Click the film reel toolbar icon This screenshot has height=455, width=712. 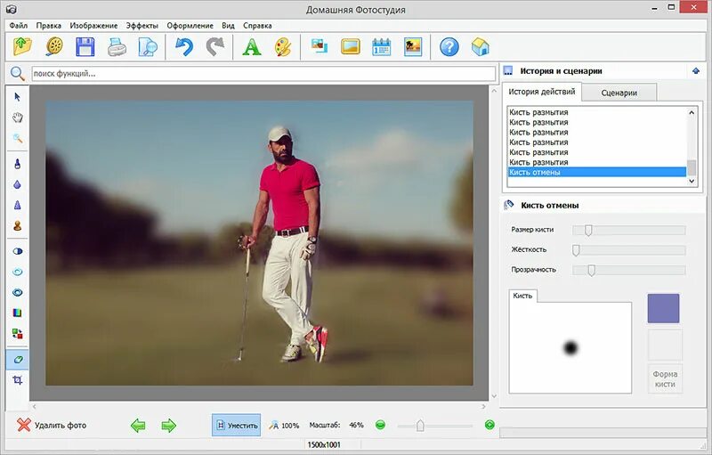(x=54, y=47)
